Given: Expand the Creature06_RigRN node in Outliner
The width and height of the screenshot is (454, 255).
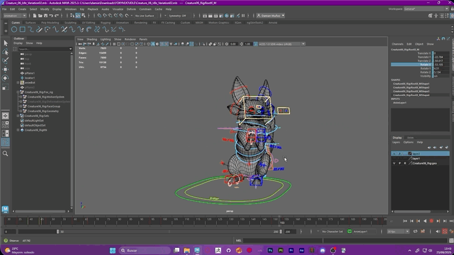Looking at the screenshot, I should point(18,130).
